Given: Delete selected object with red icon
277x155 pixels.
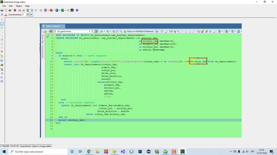Looking at the screenshot, I should pyautogui.click(x=15, y=10).
